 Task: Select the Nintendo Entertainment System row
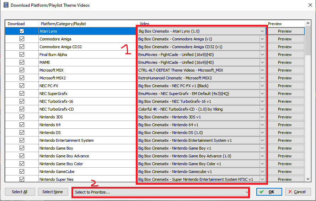(87, 140)
